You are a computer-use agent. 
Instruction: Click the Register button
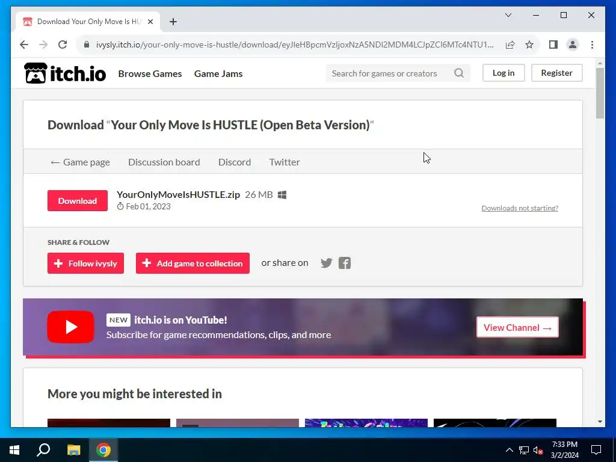pyautogui.click(x=556, y=73)
